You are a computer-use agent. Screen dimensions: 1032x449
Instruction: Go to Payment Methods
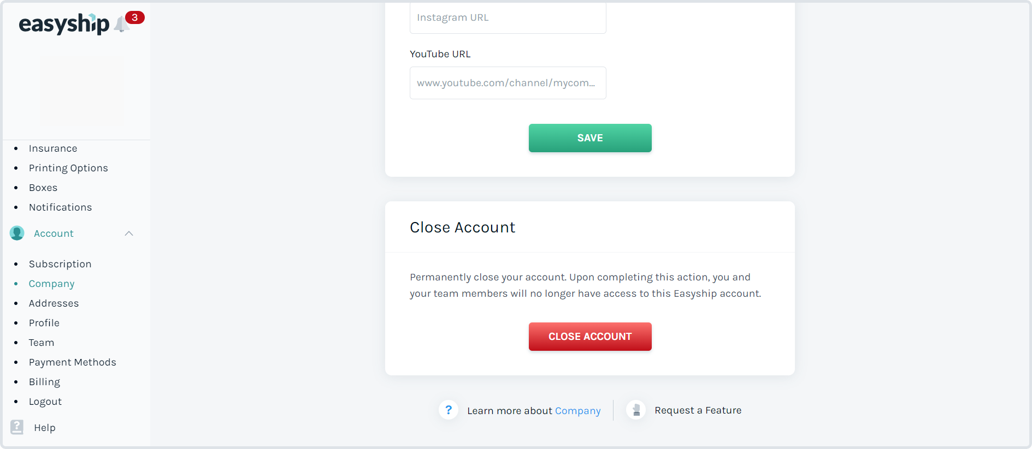tap(73, 362)
